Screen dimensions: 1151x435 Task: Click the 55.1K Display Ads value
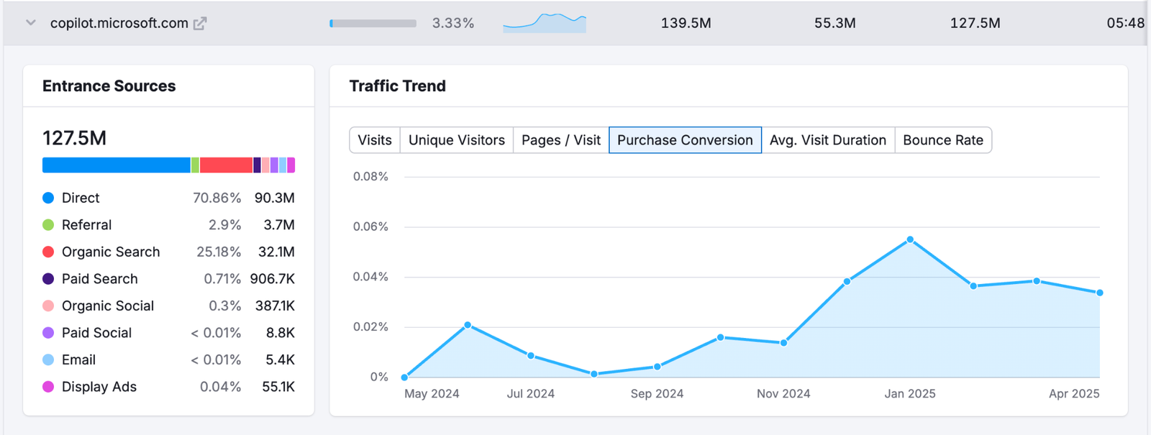click(278, 387)
